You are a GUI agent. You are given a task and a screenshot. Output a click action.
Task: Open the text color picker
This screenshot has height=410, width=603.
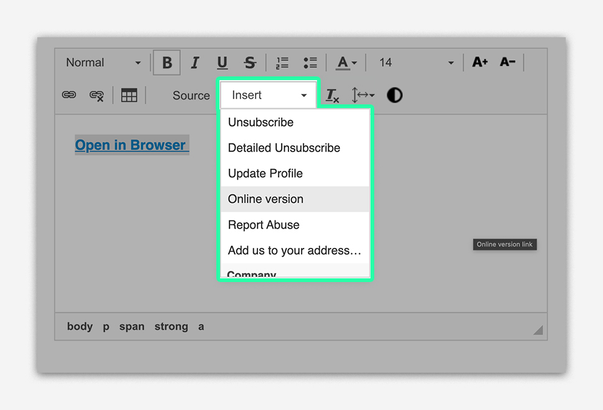pyautogui.click(x=346, y=63)
